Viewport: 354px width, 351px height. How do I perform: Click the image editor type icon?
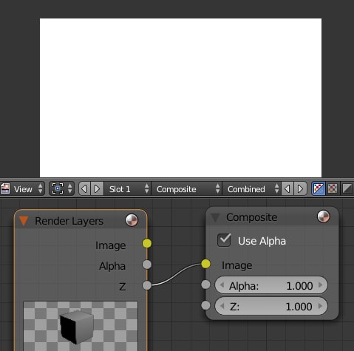pos(5,189)
